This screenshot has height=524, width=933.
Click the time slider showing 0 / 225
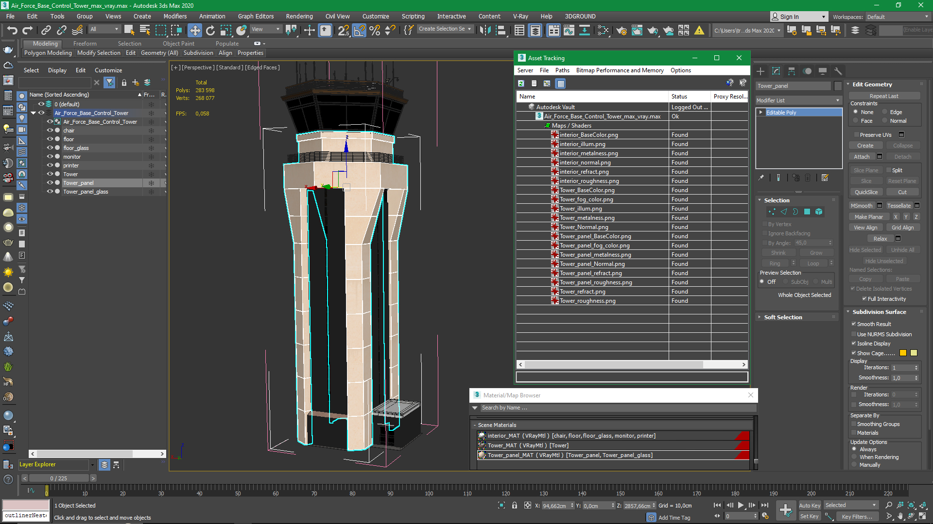click(x=59, y=478)
